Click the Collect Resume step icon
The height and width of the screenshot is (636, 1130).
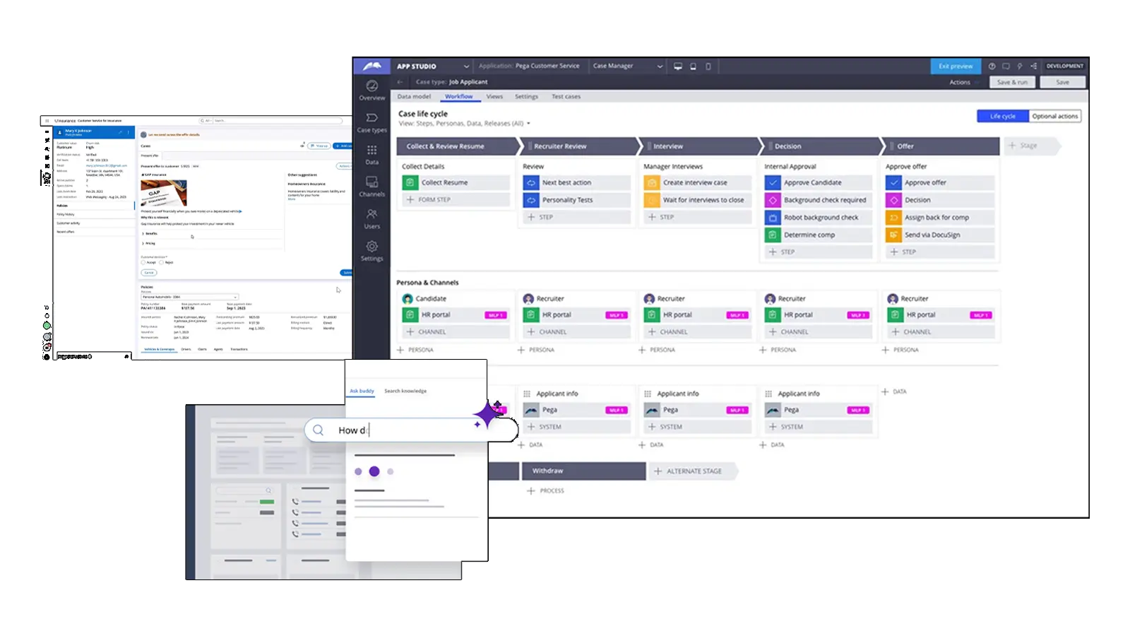tap(410, 182)
